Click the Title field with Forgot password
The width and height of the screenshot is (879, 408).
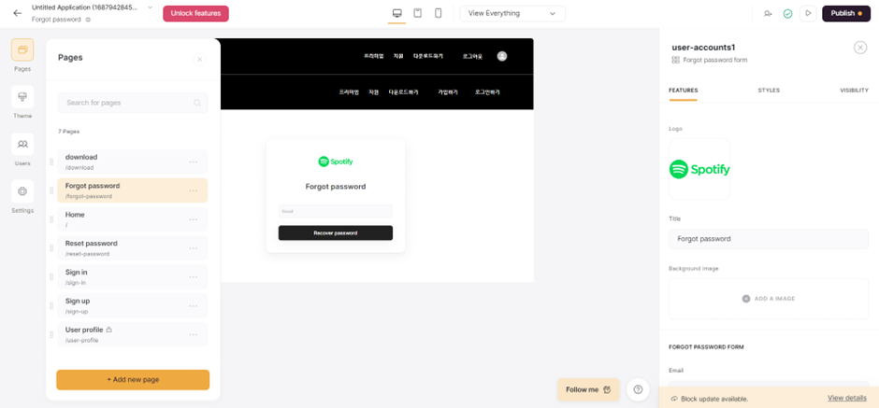(769, 239)
